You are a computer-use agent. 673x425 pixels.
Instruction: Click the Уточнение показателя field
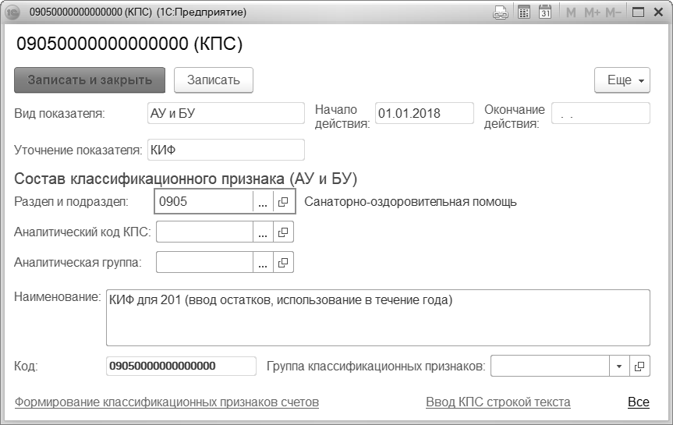pos(226,150)
